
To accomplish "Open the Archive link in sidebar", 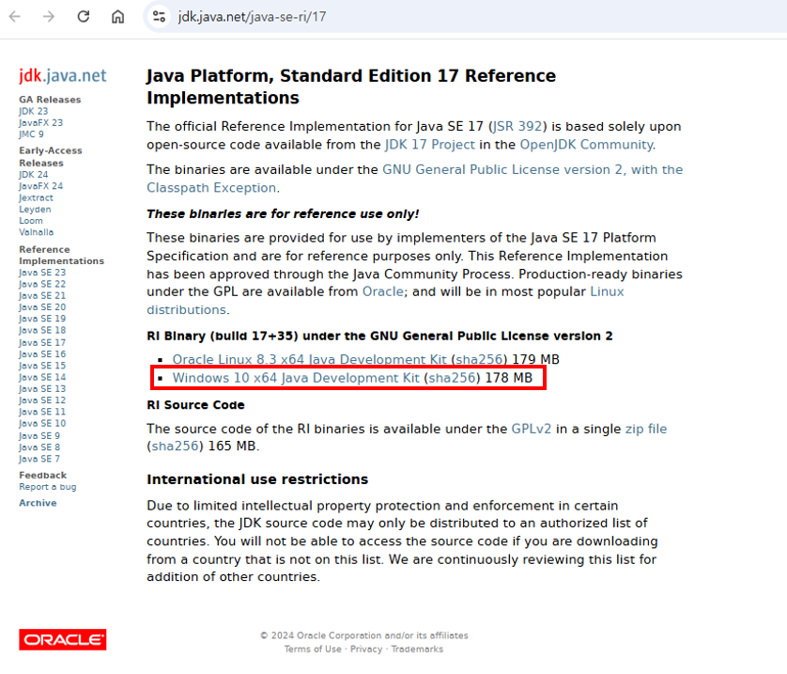I will click(38, 503).
